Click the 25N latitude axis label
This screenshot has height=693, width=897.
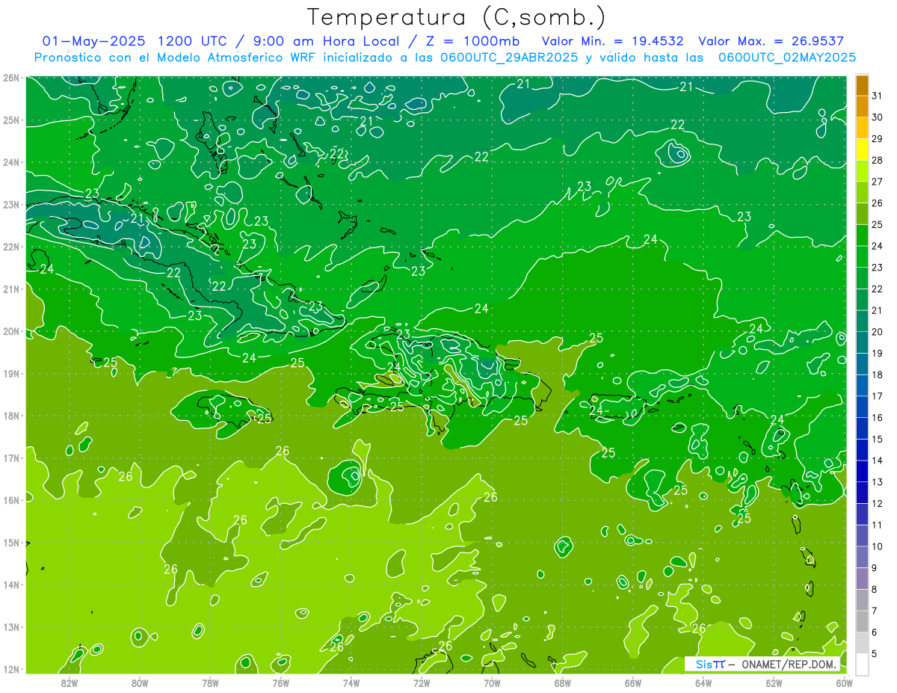pos(11,120)
